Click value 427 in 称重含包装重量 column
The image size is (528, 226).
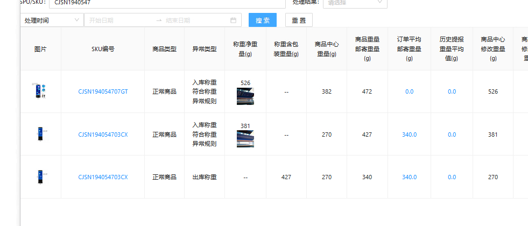[286, 177]
